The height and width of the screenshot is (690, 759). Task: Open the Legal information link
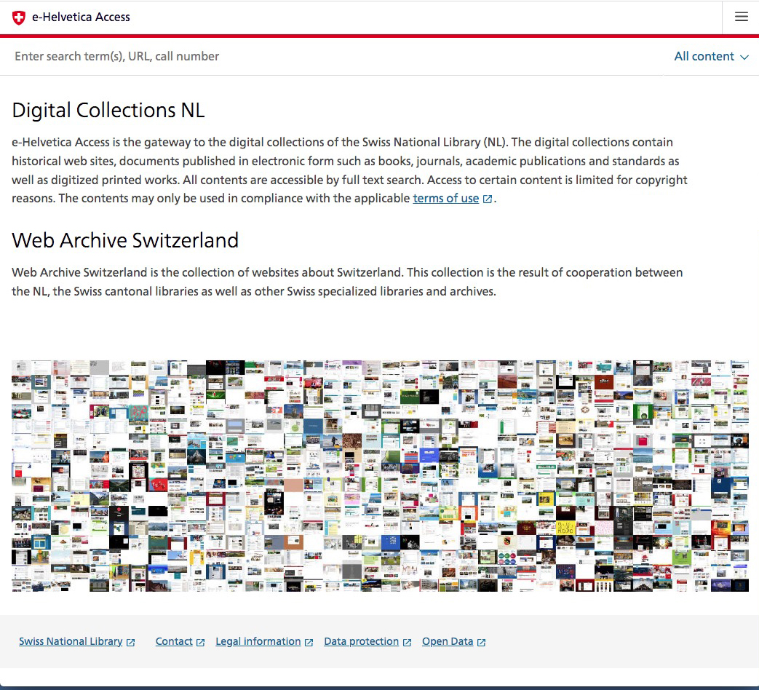click(258, 641)
